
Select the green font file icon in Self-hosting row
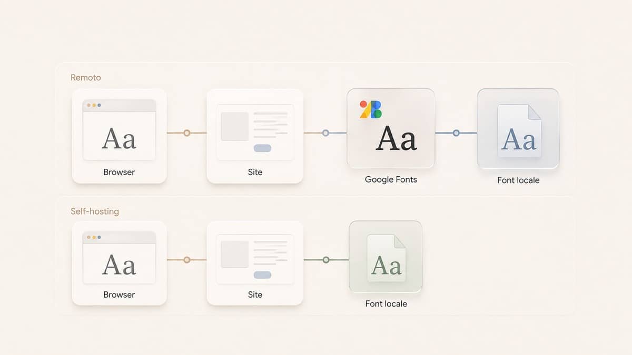[387, 258]
